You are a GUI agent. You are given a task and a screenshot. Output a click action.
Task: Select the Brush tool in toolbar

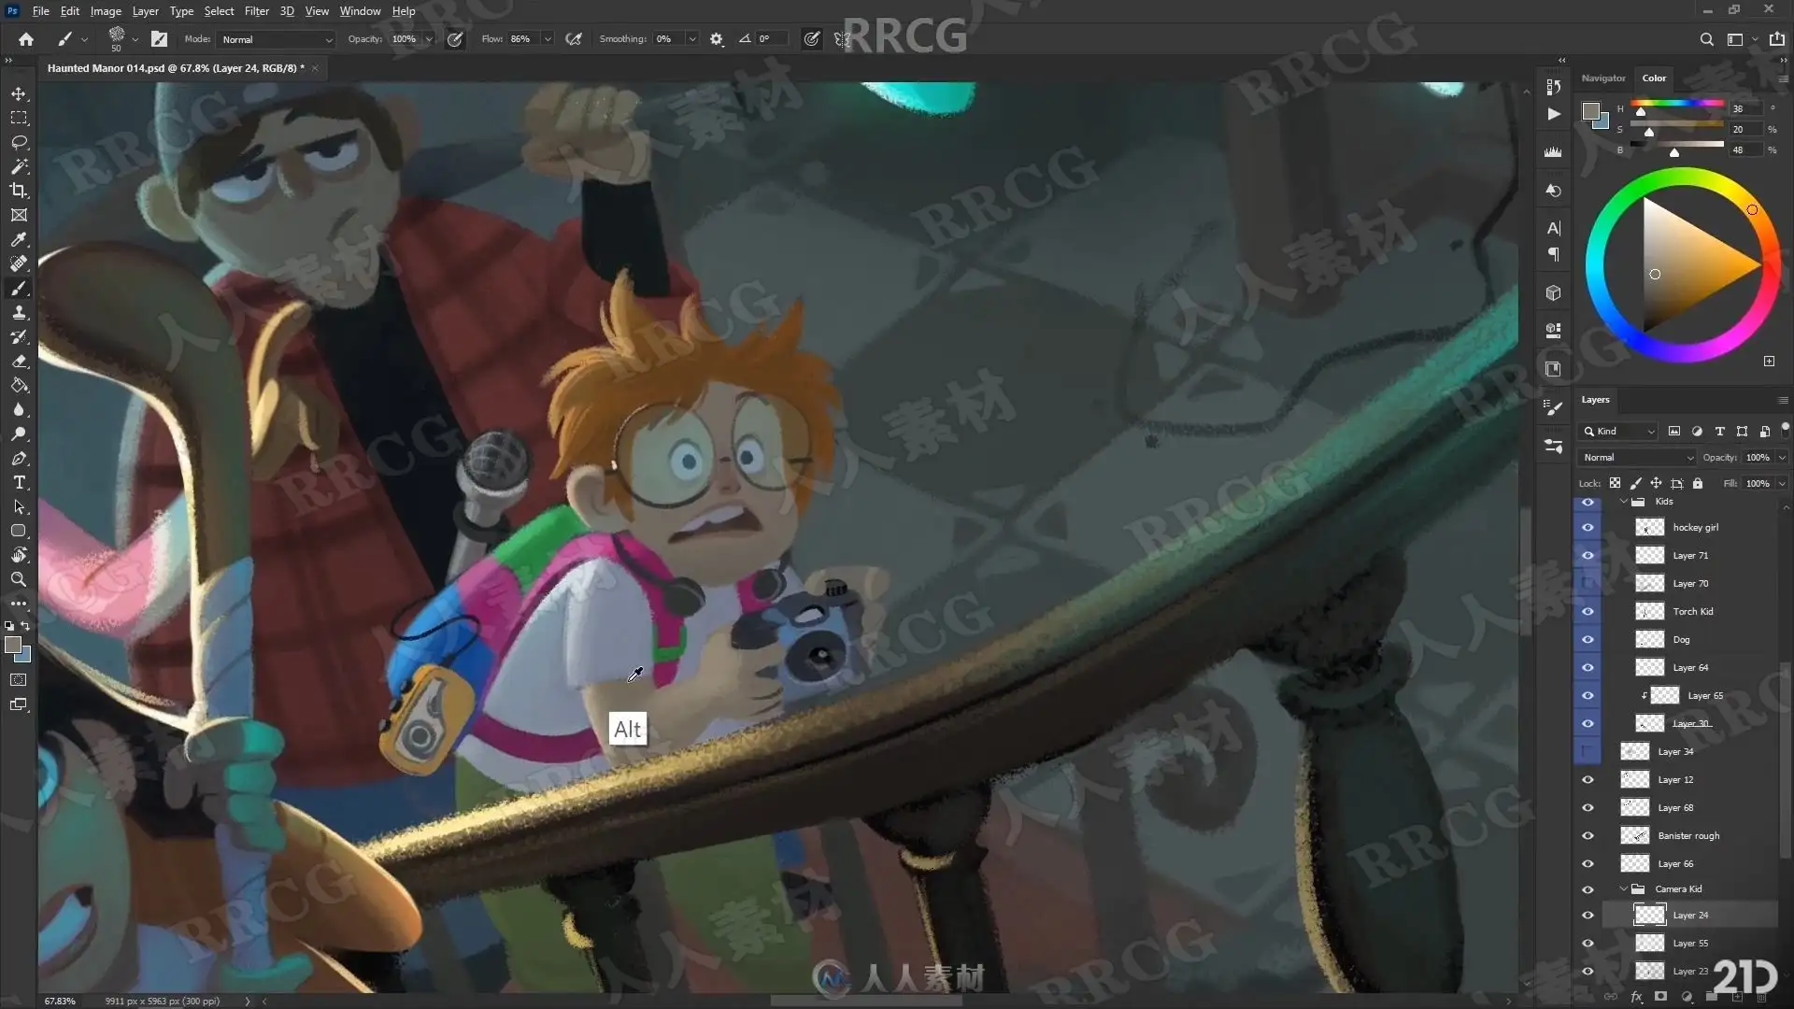tap(19, 289)
